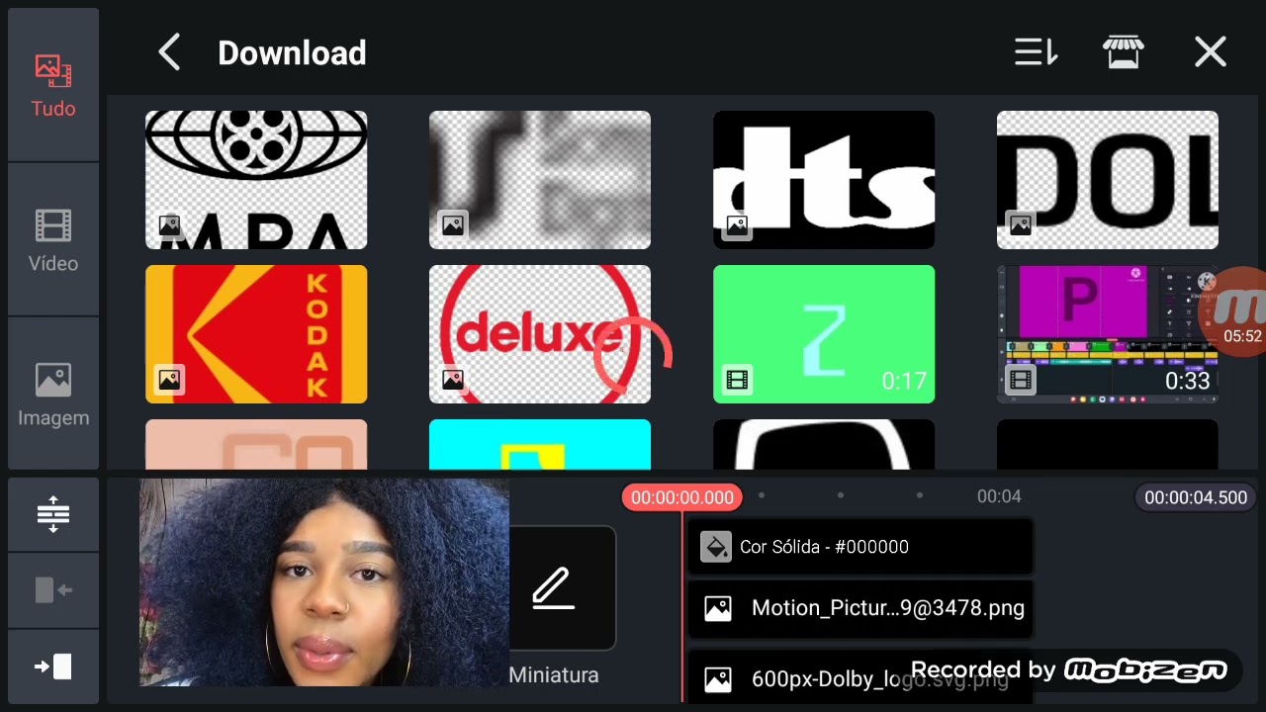Open the sort order options icon

click(x=1037, y=52)
